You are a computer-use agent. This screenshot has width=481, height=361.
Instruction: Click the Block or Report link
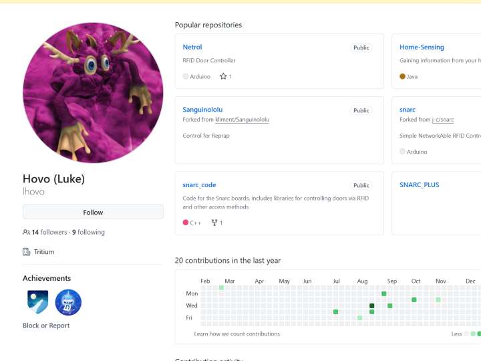coord(46,326)
